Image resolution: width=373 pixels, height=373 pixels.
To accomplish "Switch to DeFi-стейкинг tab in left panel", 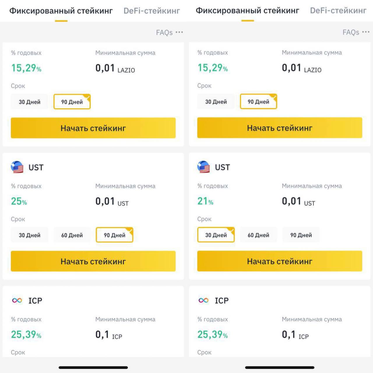I will point(152,11).
